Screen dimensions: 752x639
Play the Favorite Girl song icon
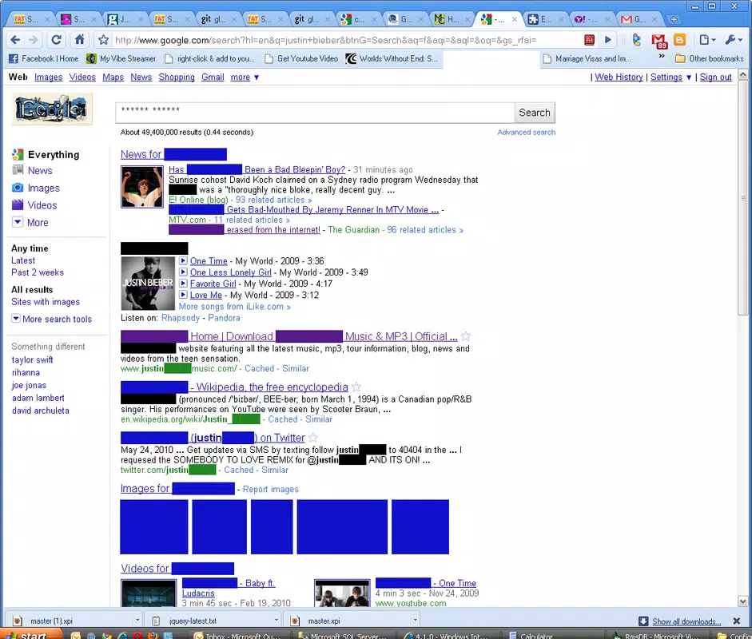coord(183,284)
